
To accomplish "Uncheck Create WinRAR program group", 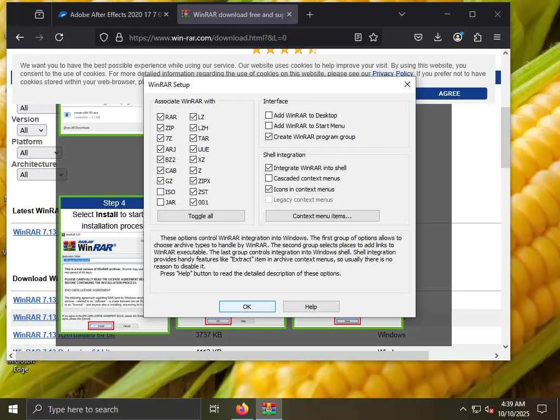I will 269,136.
